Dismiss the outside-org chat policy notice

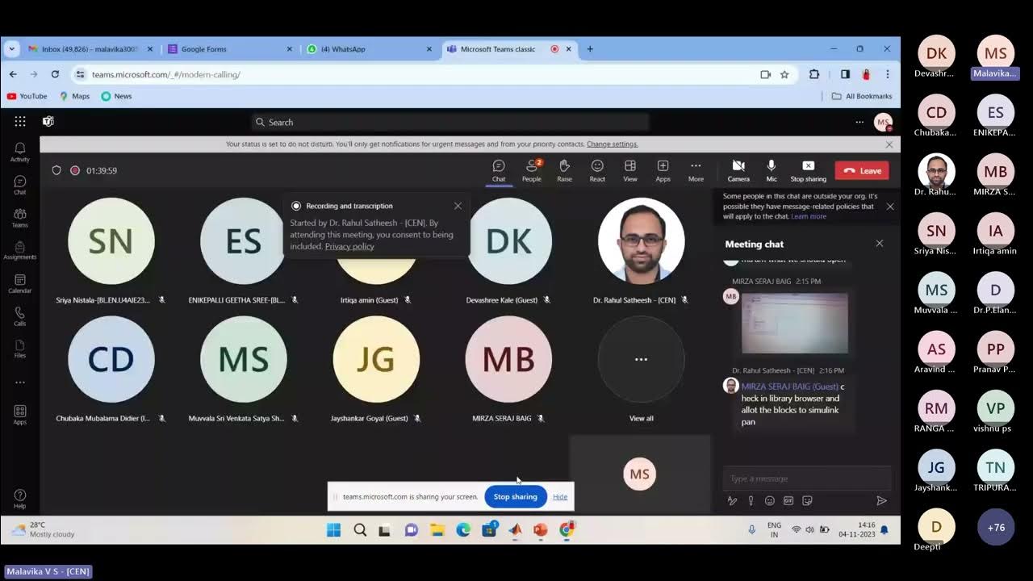(890, 207)
